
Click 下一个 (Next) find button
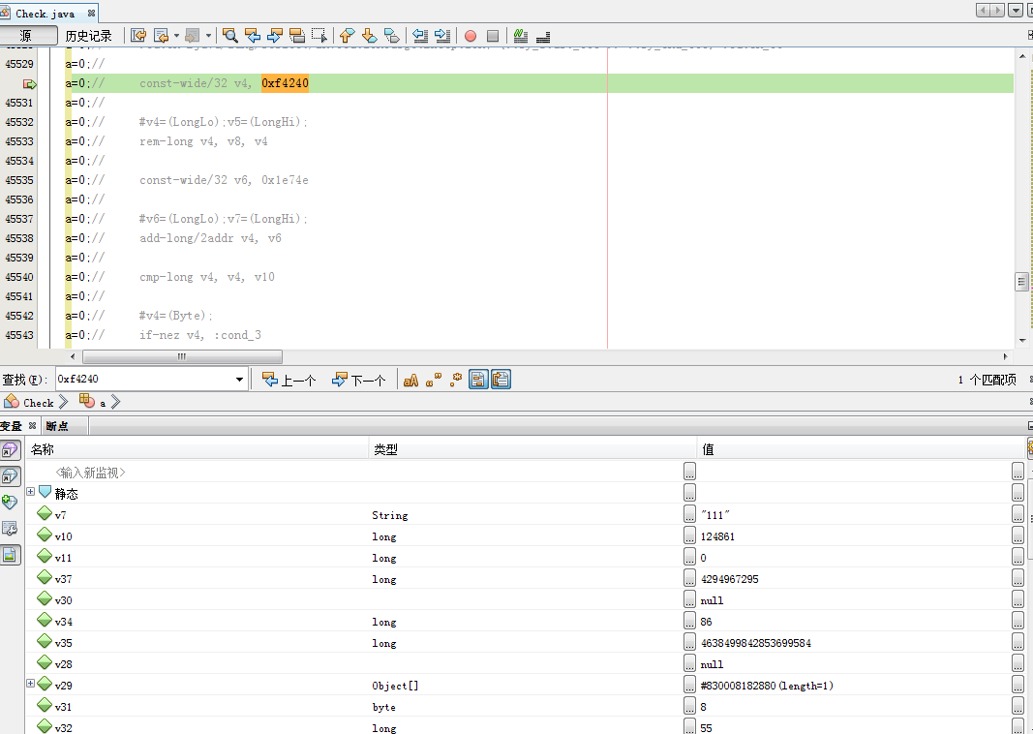pyautogui.click(x=359, y=381)
